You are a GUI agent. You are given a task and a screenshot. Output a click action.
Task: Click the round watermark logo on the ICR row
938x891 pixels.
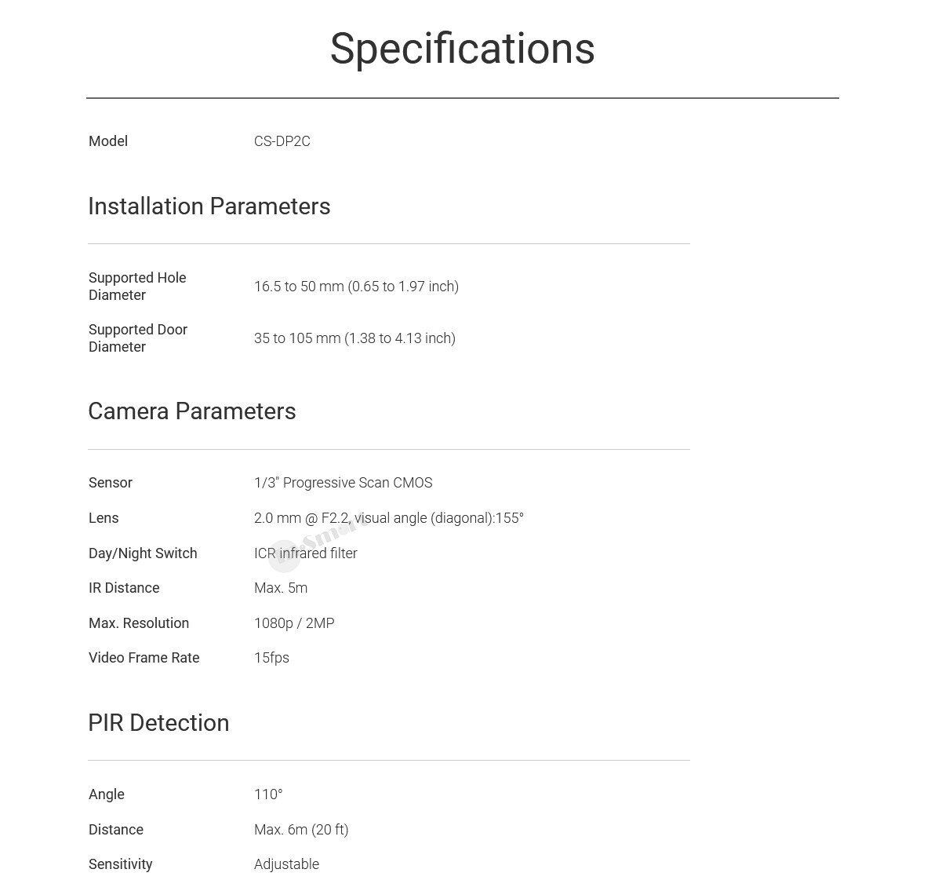283,554
